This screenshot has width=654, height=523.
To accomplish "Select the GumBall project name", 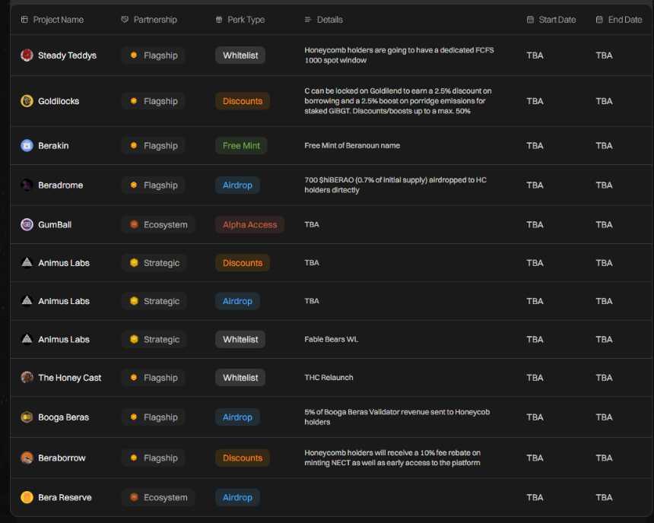I will pos(55,225).
